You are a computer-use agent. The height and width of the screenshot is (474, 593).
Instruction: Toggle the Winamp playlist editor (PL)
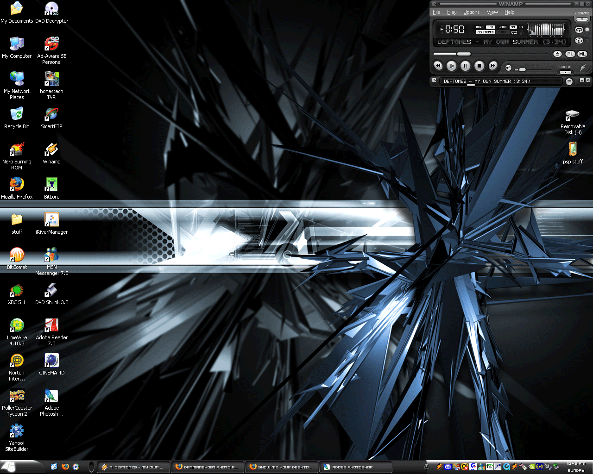coord(570,54)
